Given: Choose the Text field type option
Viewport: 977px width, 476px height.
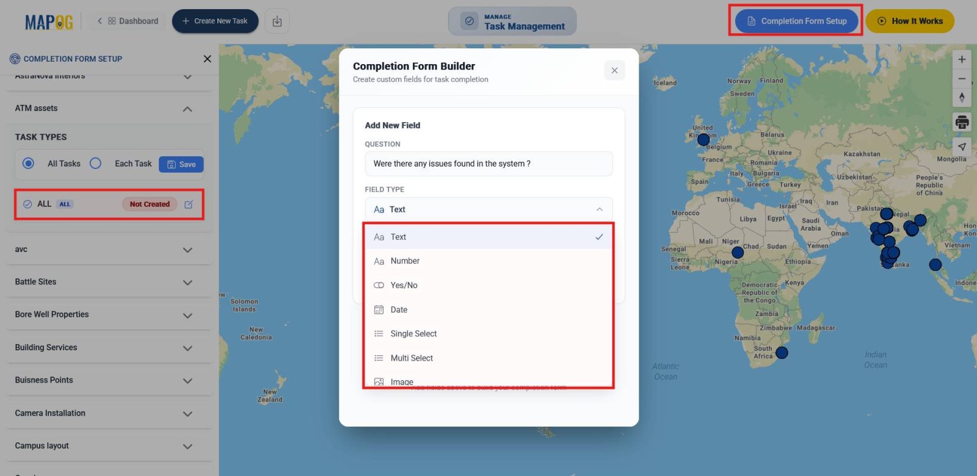Looking at the screenshot, I should point(488,237).
